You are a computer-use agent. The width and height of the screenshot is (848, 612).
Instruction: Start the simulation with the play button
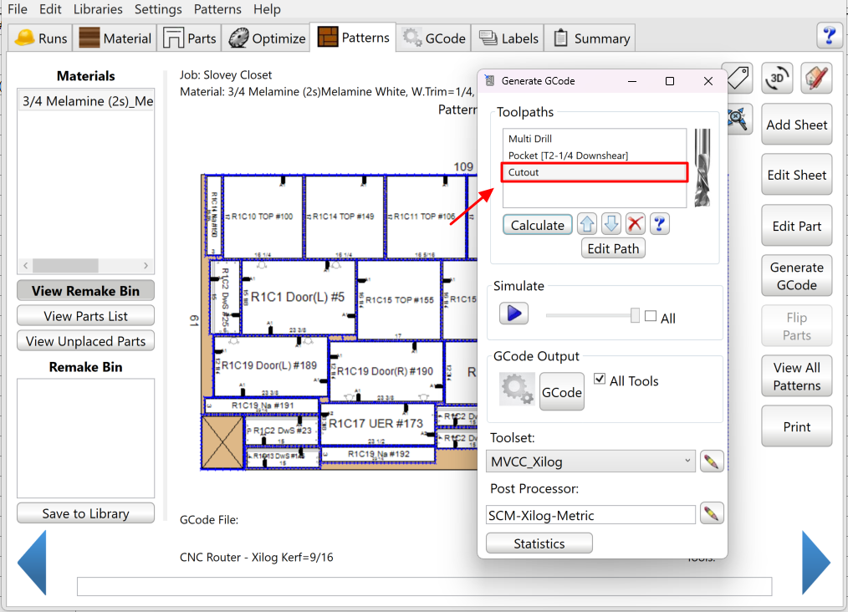tap(514, 314)
